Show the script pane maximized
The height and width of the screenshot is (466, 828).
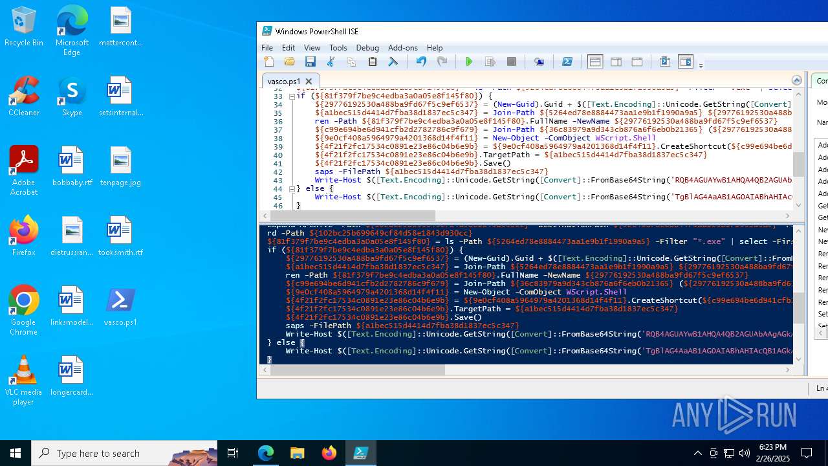(637, 62)
